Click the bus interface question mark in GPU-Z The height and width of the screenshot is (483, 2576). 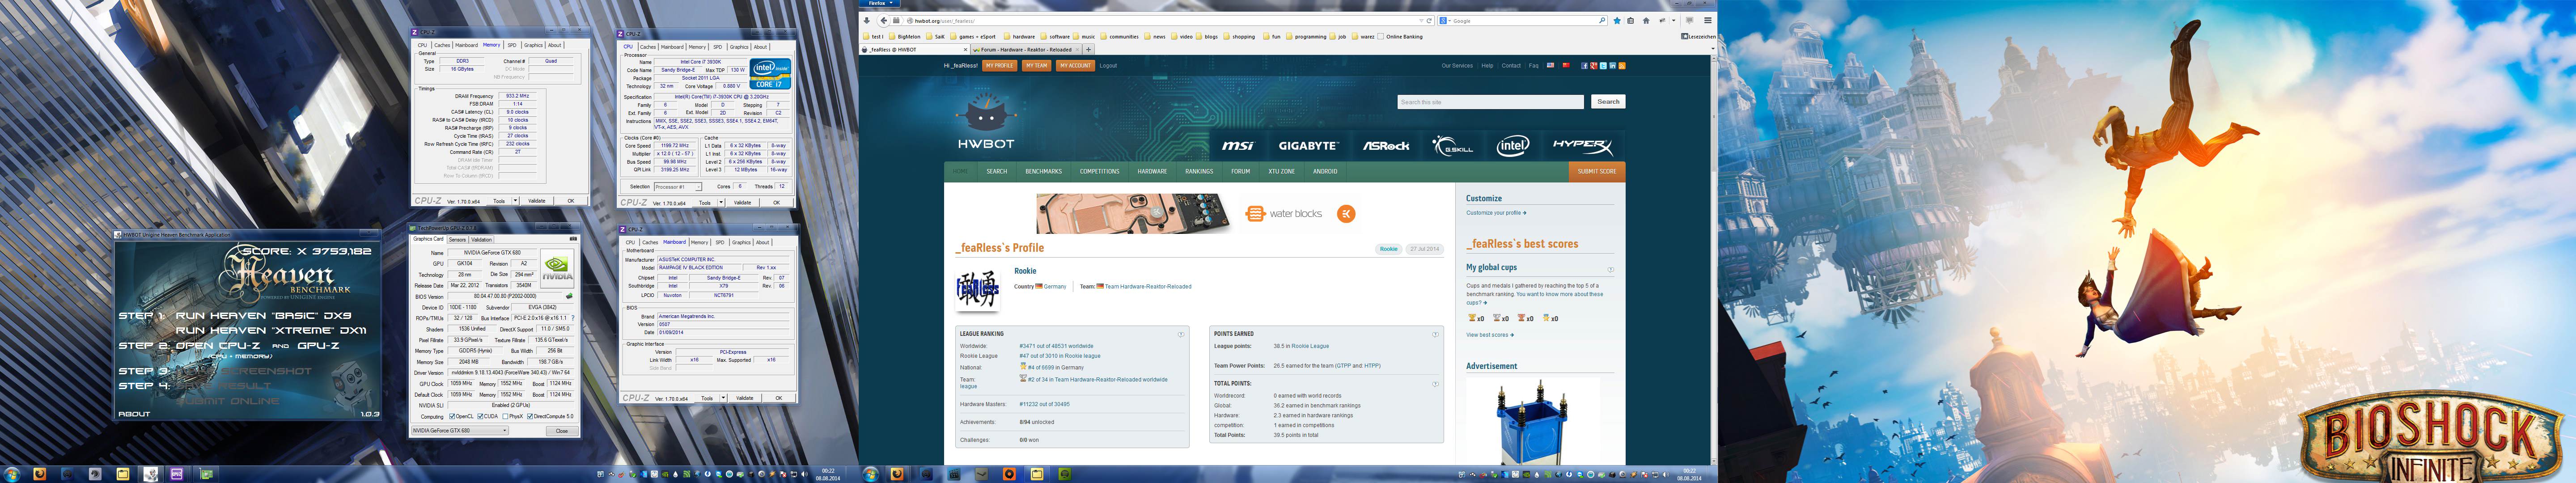(573, 318)
